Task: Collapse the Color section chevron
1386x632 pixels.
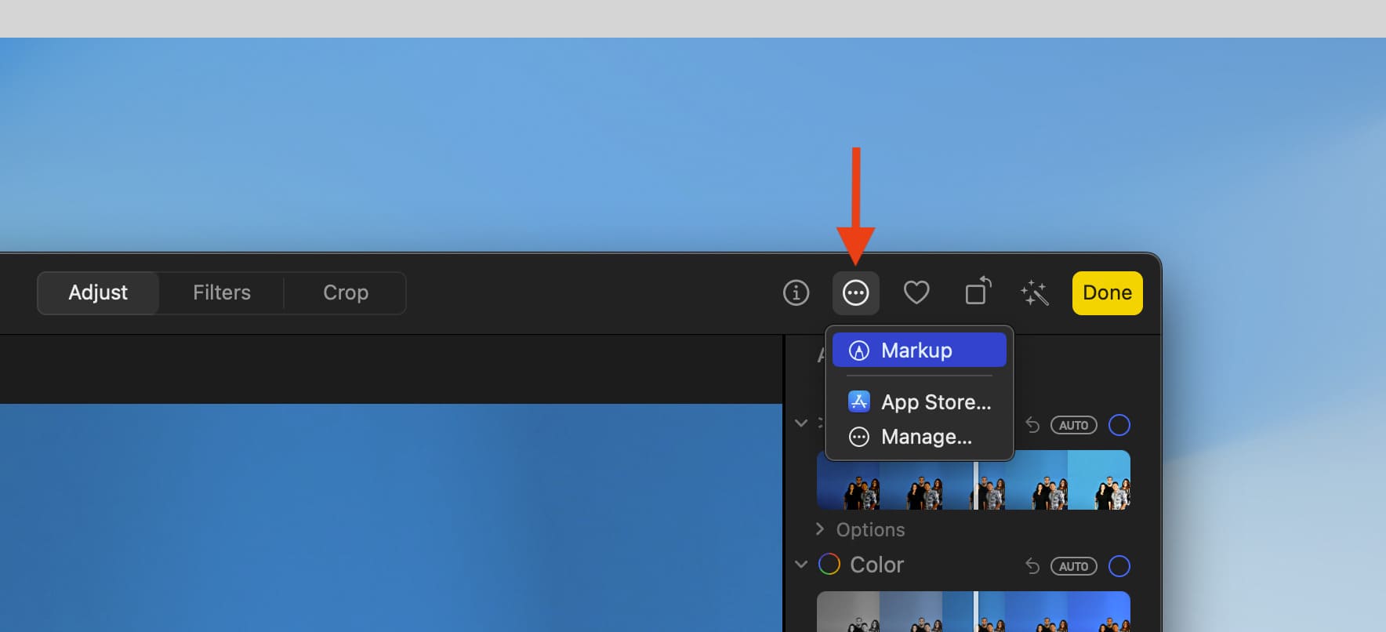Action: click(x=801, y=565)
